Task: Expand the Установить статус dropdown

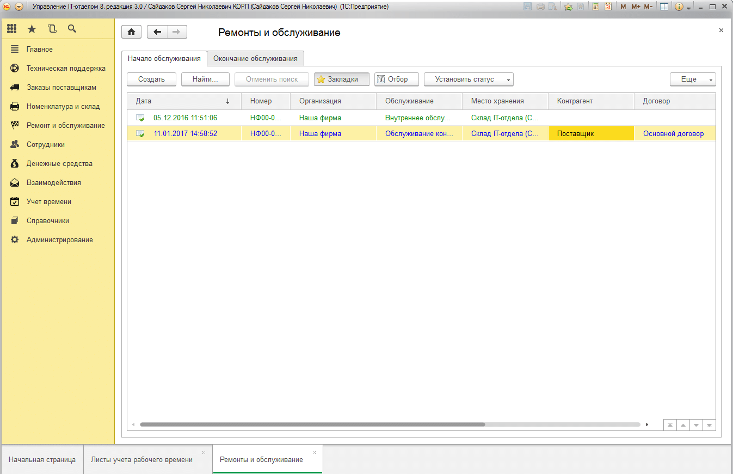Action: 508,79
